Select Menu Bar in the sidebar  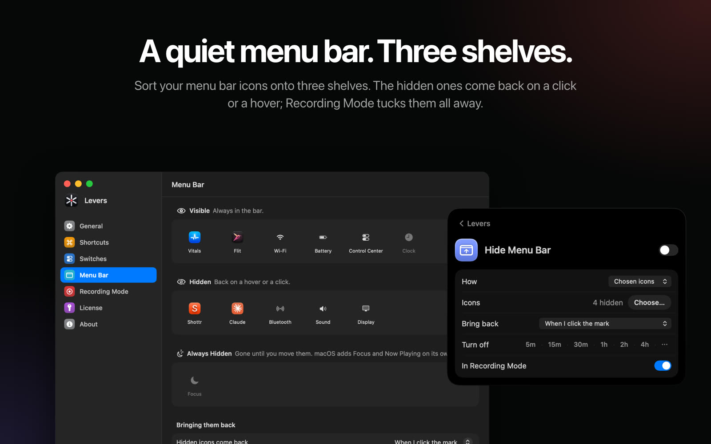[108, 275]
